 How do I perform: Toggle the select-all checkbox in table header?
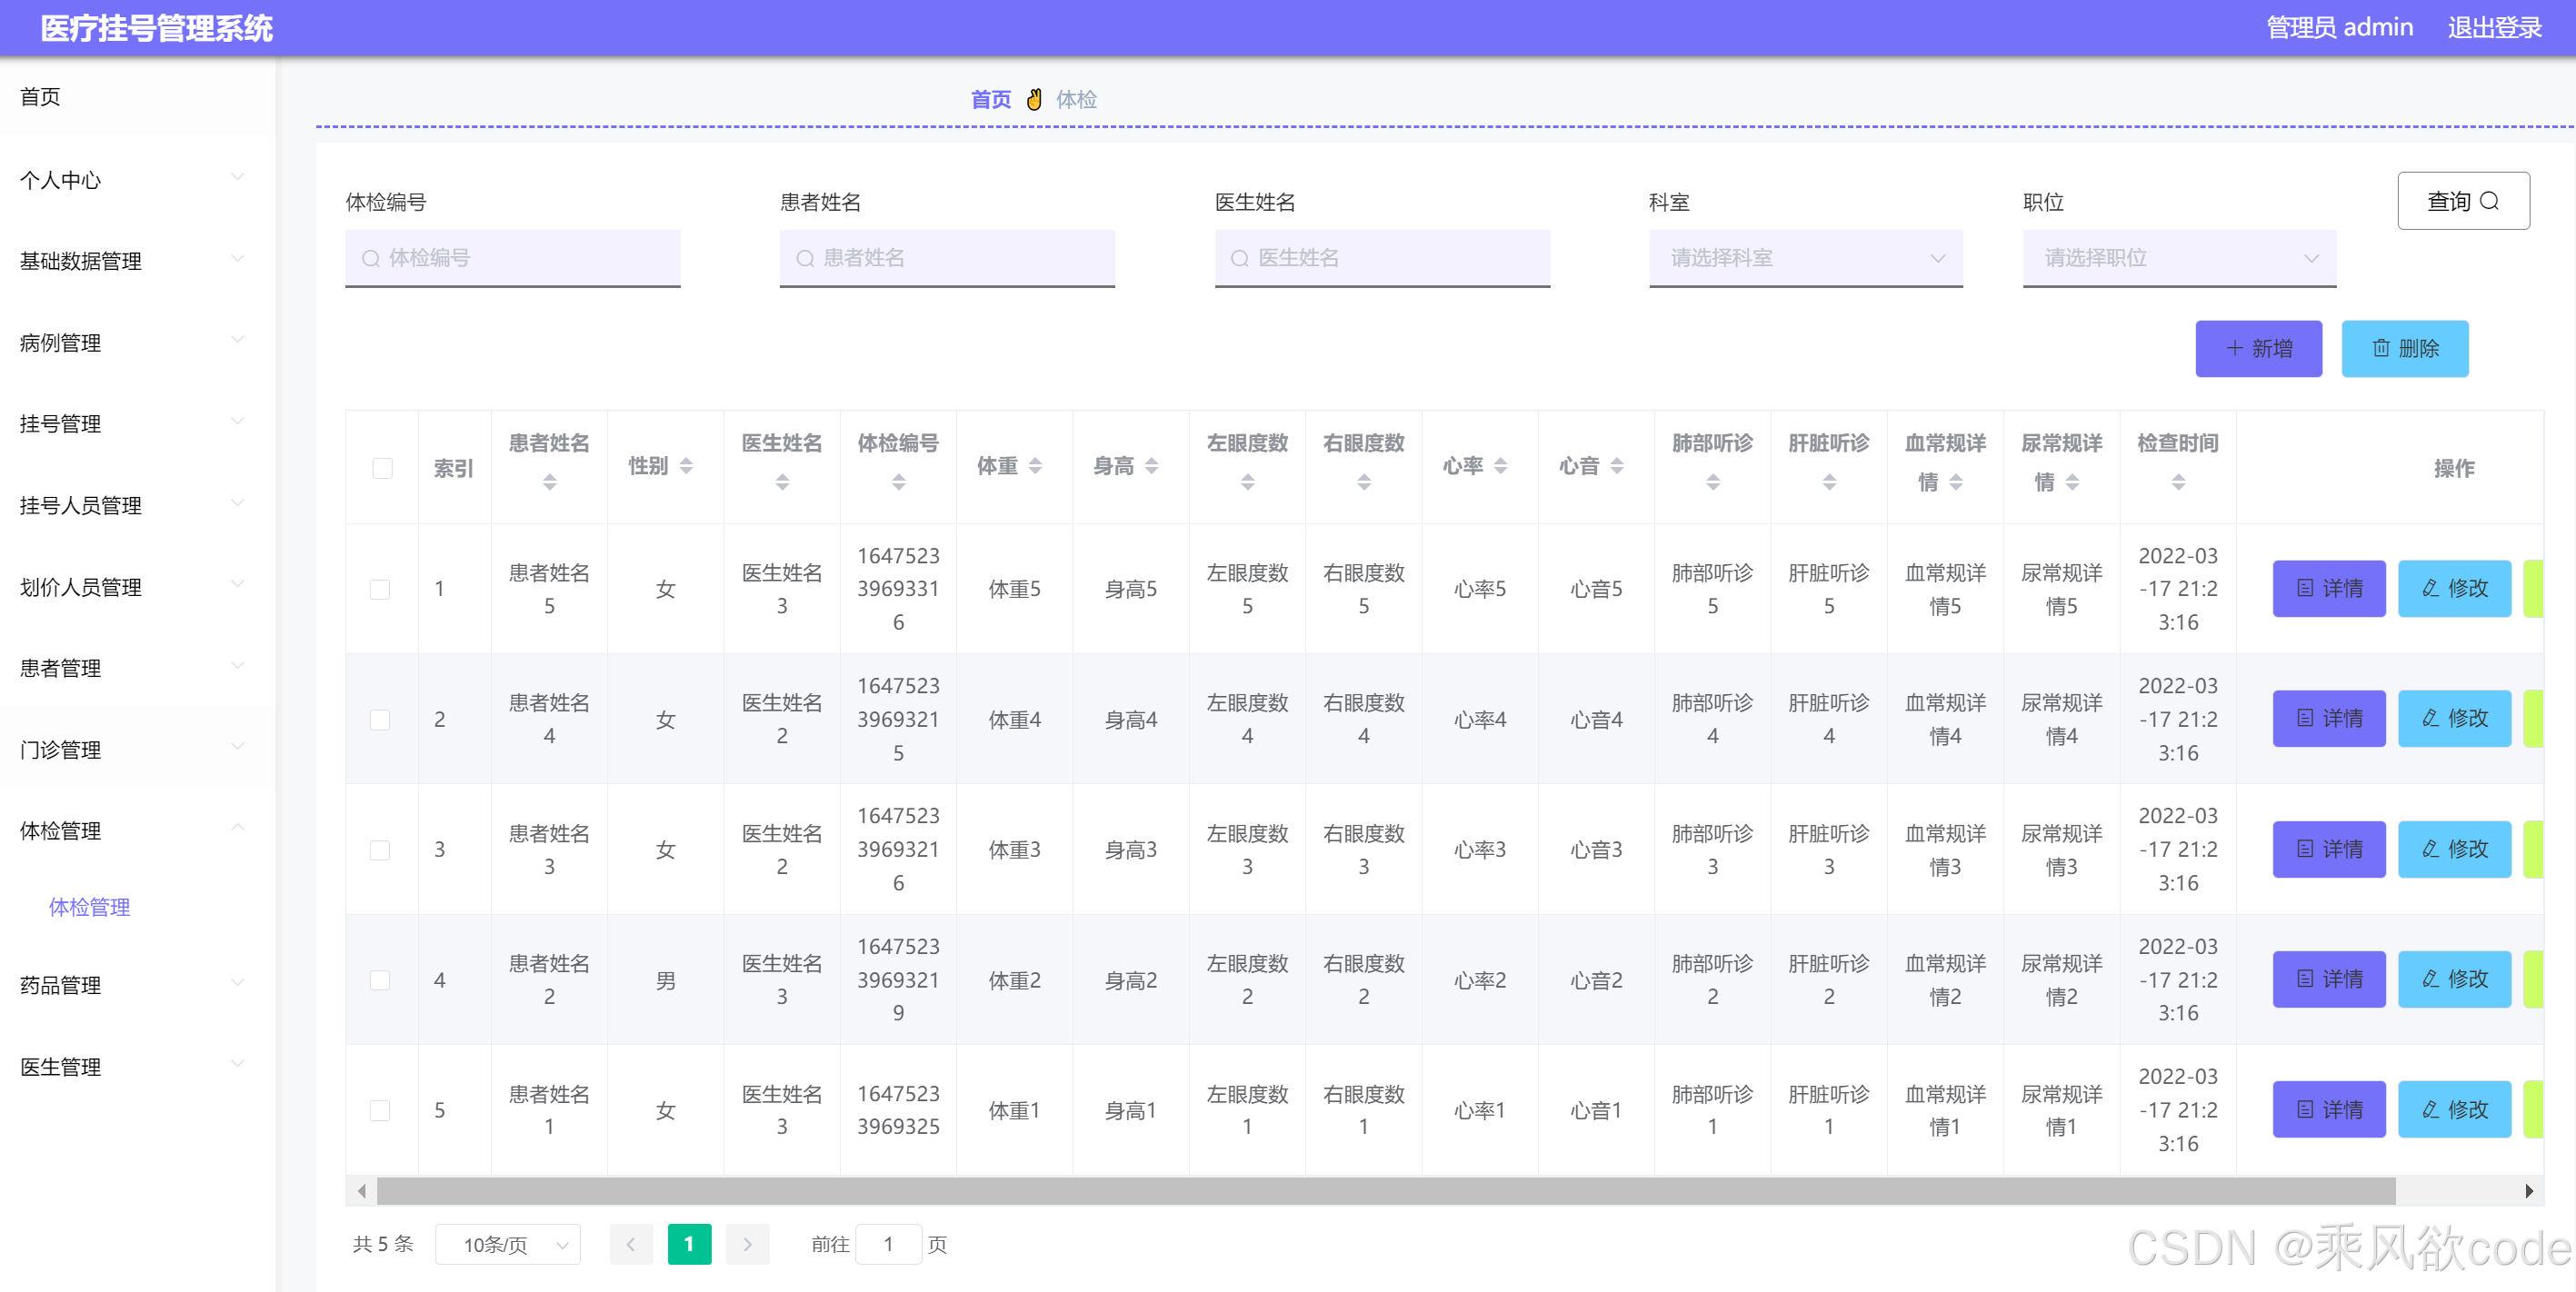point(382,468)
